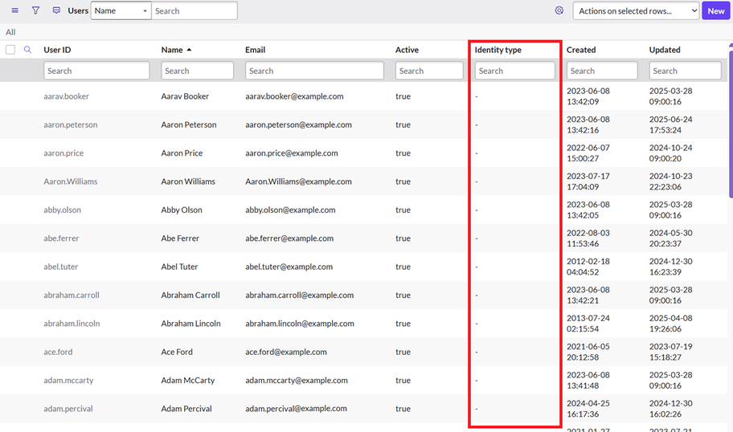Sort by the Updated column header

[x=665, y=50]
